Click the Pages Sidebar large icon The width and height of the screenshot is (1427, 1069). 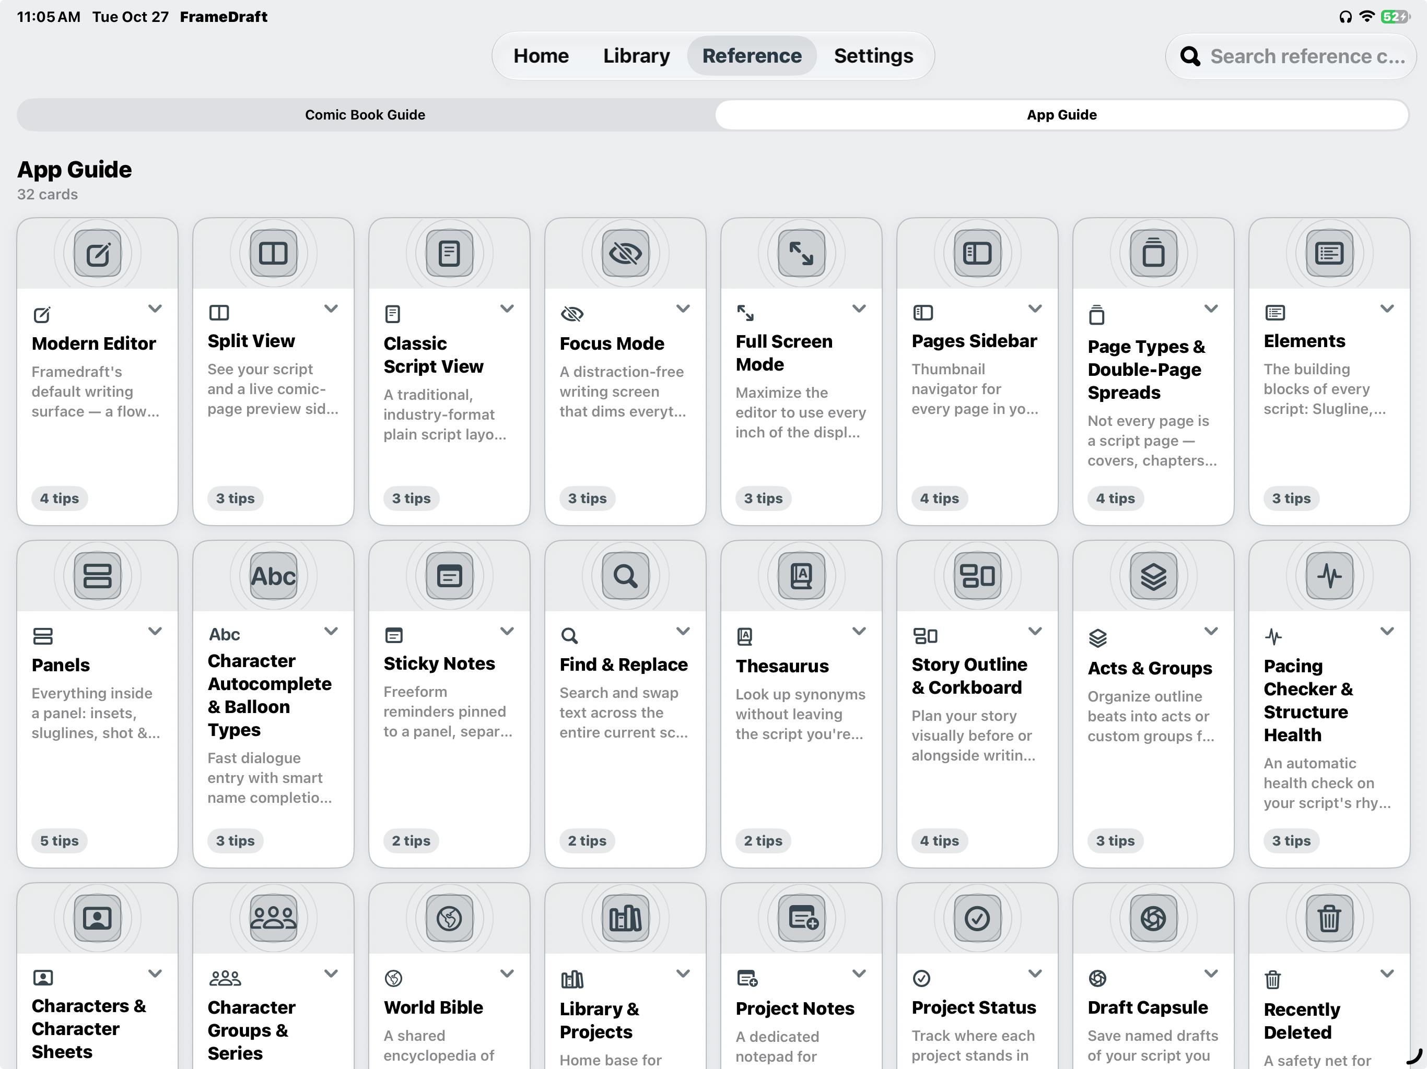click(977, 253)
